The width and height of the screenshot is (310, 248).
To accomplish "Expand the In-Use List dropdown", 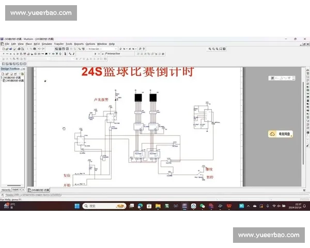I will click(116, 49).
